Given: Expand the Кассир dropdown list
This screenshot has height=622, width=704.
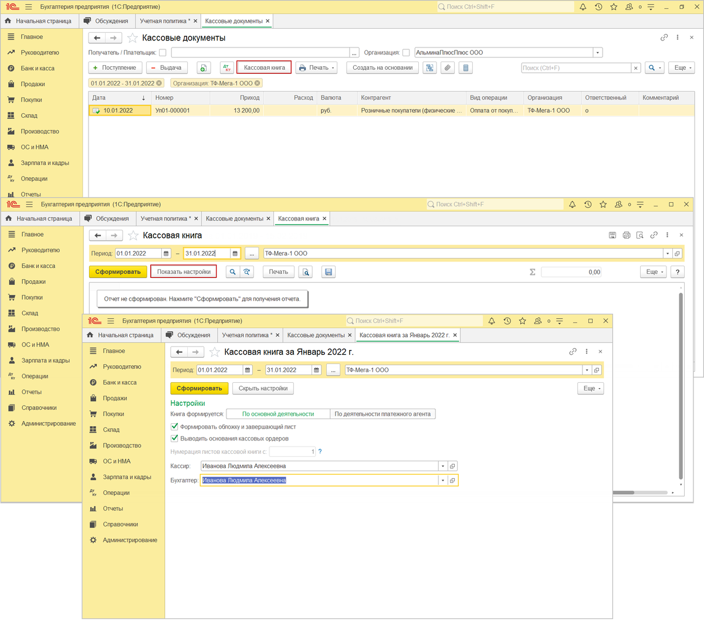Looking at the screenshot, I should click(x=443, y=466).
